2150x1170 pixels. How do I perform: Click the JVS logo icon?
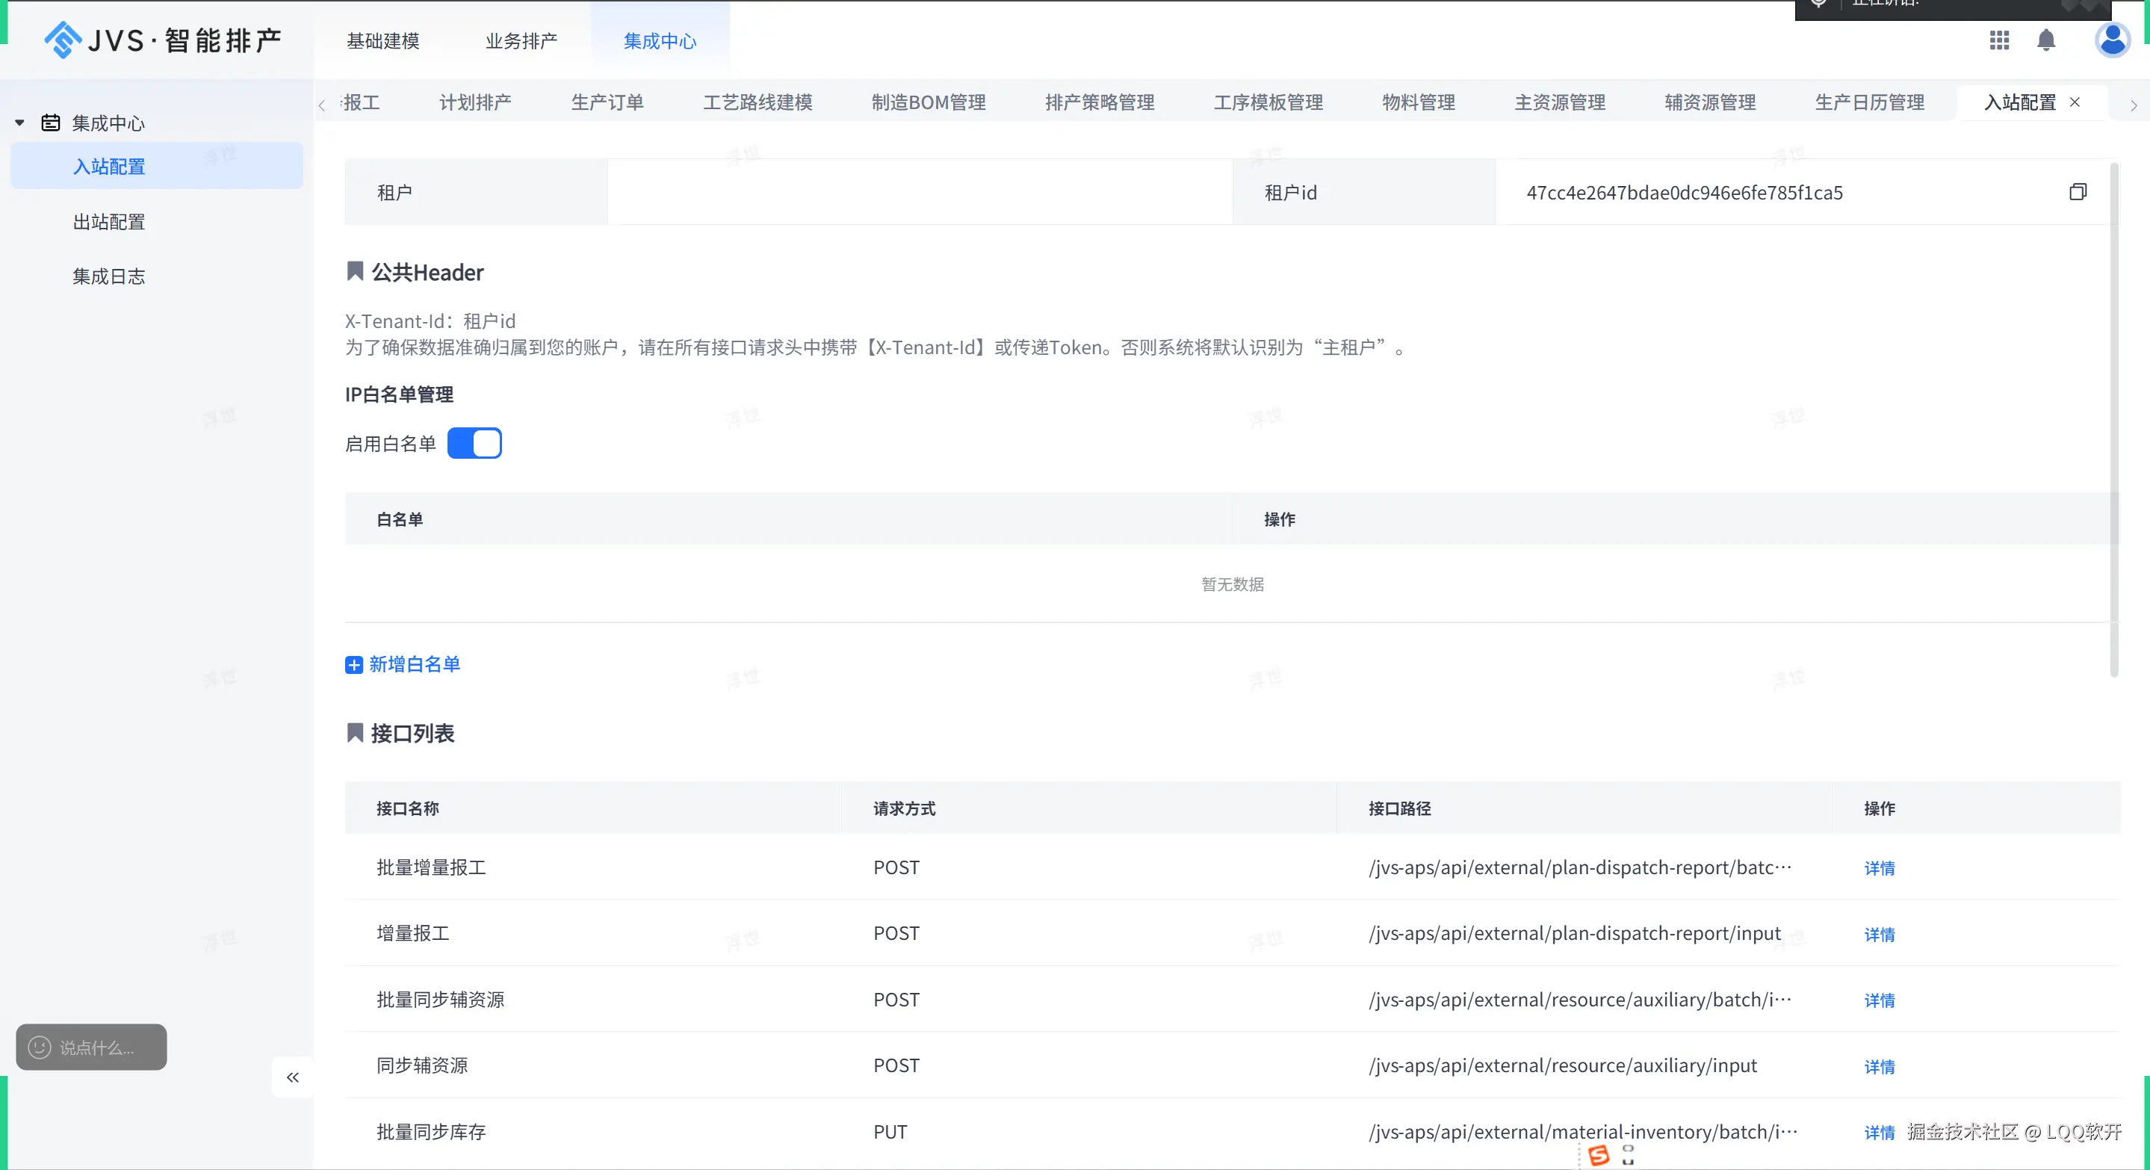coord(63,40)
